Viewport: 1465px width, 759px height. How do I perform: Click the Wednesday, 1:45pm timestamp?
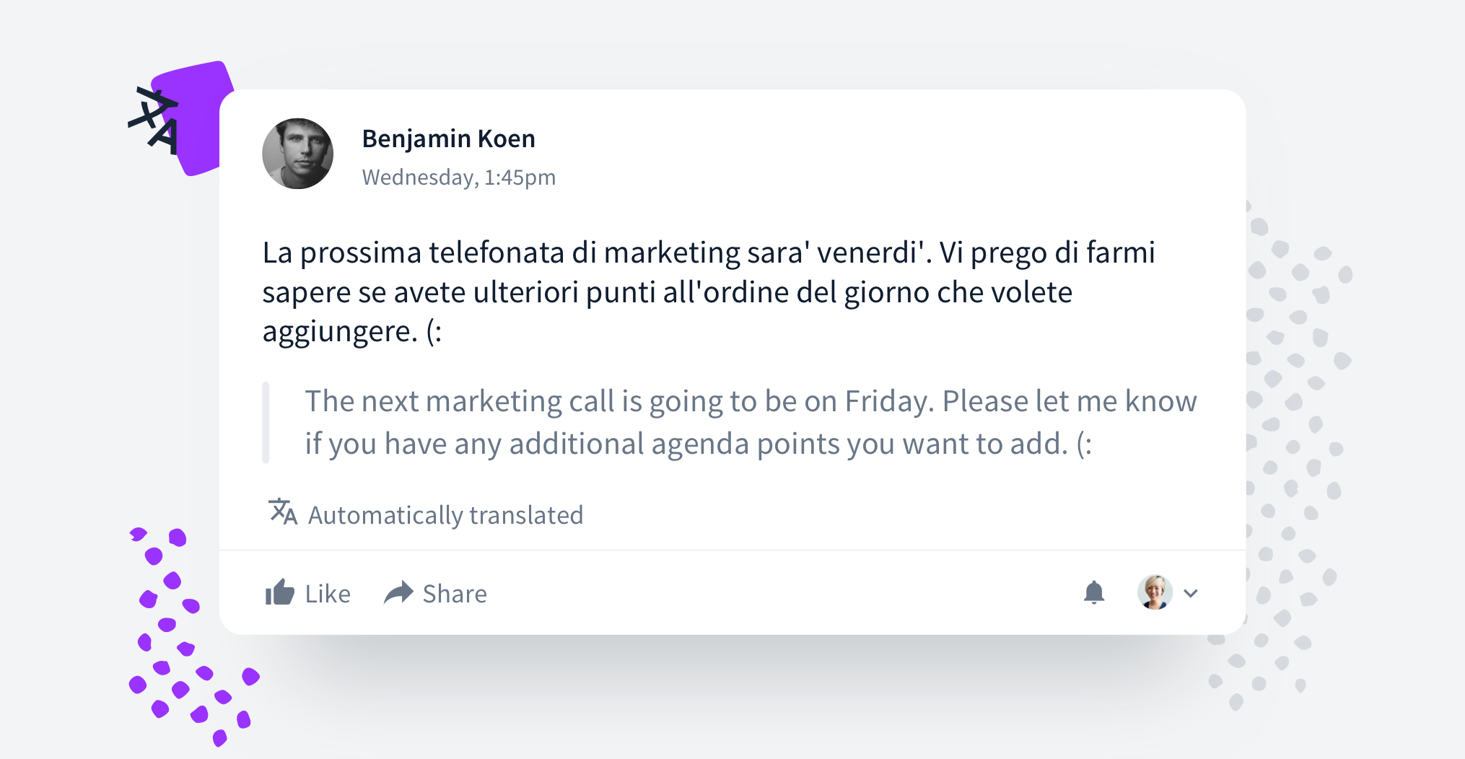click(x=459, y=177)
